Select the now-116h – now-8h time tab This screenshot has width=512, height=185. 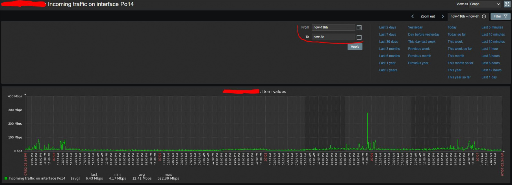468,16
